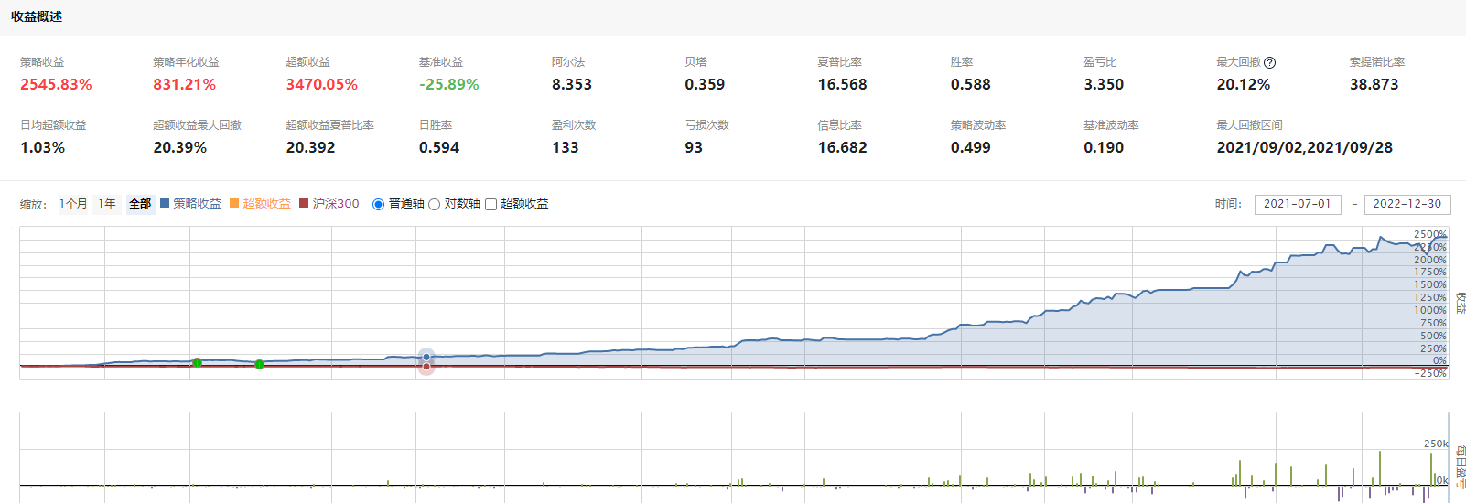The image size is (1466, 503).
Task: Toggle 策略收益 series label in legend
Action: pos(197,204)
